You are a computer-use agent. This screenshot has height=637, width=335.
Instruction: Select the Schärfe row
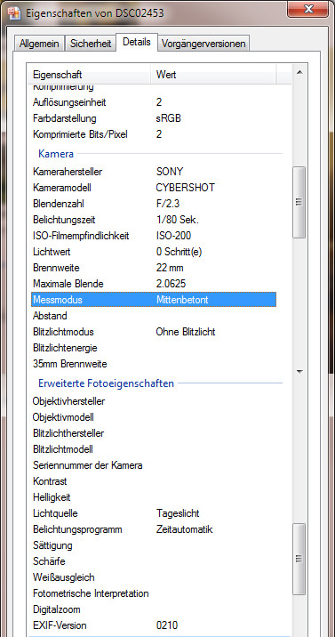pos(154,561)
